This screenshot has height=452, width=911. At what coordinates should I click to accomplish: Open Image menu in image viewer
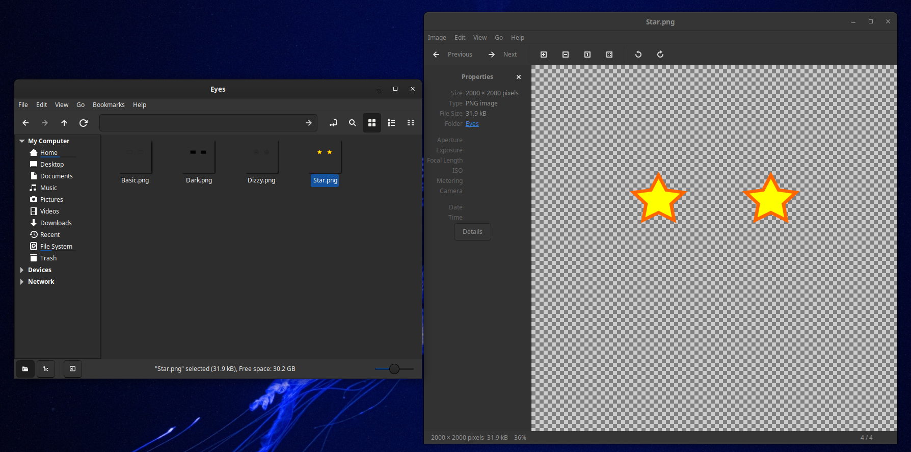437,38
